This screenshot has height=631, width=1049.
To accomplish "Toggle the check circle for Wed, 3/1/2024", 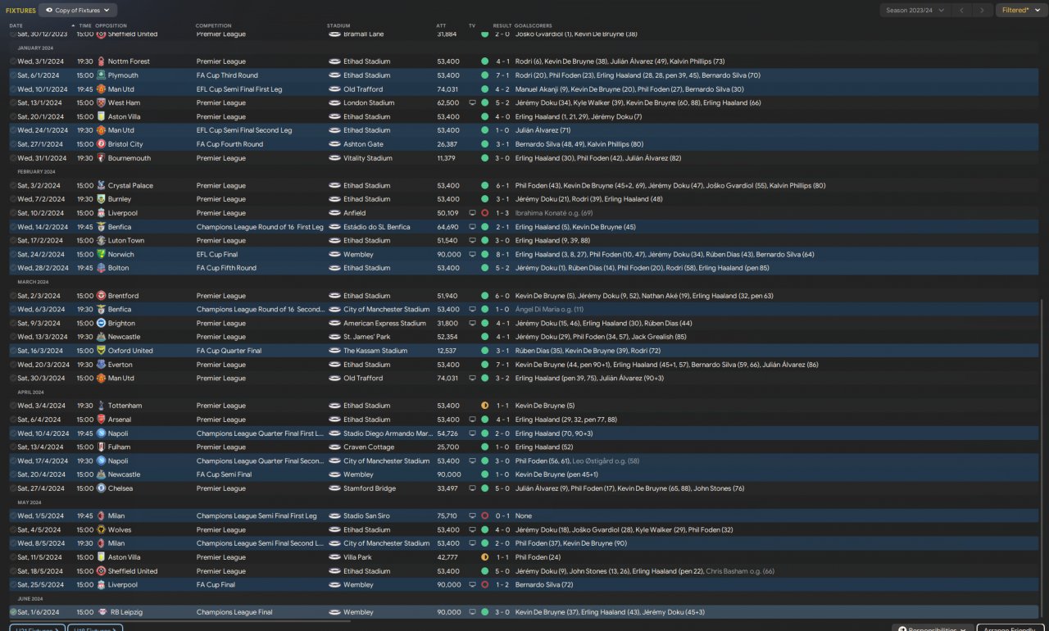I will (13, 61).
